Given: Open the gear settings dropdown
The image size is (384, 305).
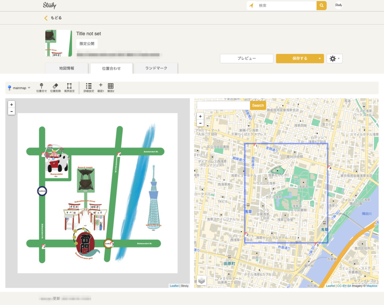Looking at the screenshot, I should pos(334,59).
